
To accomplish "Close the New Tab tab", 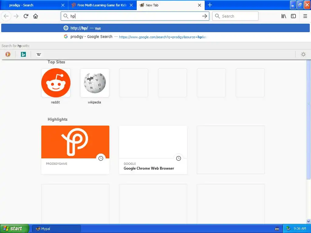I will [x=200, y=5].
